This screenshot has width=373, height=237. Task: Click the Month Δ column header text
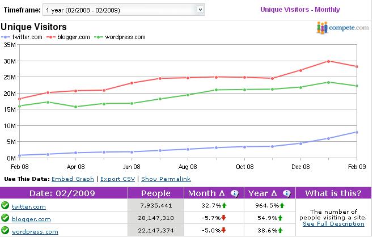206,193
